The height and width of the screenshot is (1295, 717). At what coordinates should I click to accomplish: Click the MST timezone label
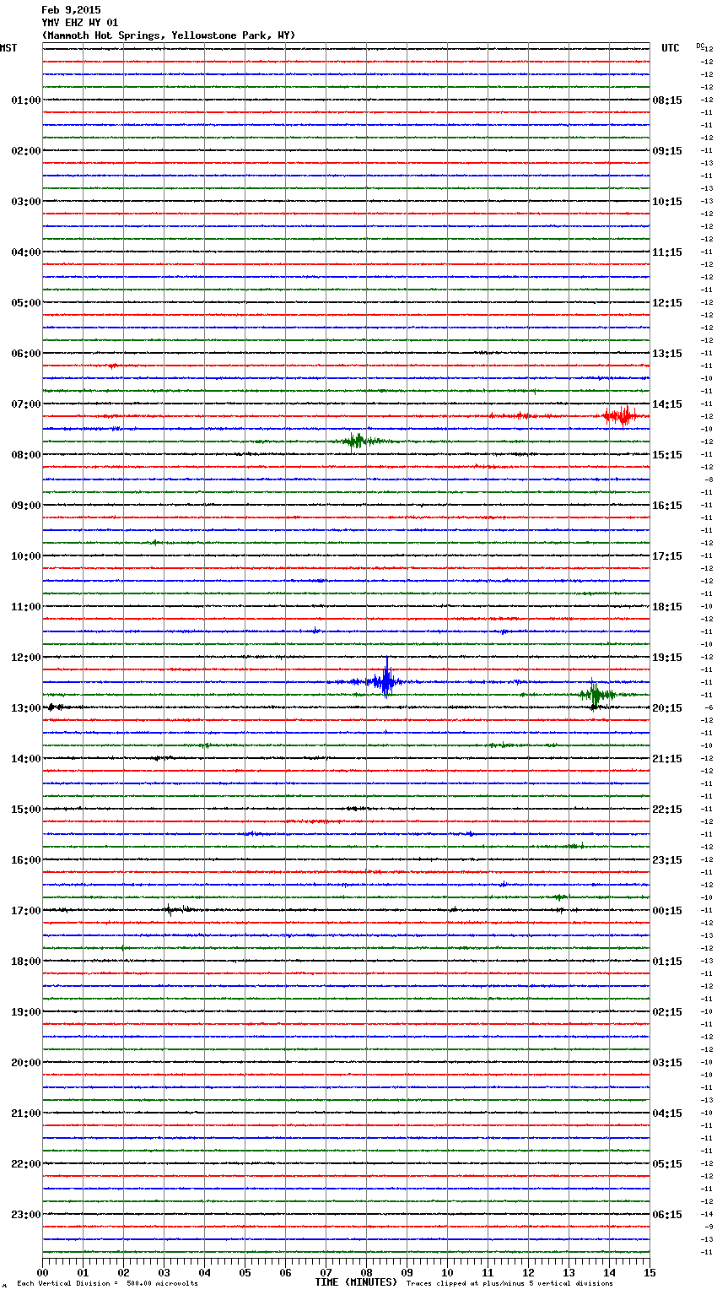[x=8, y=48]
